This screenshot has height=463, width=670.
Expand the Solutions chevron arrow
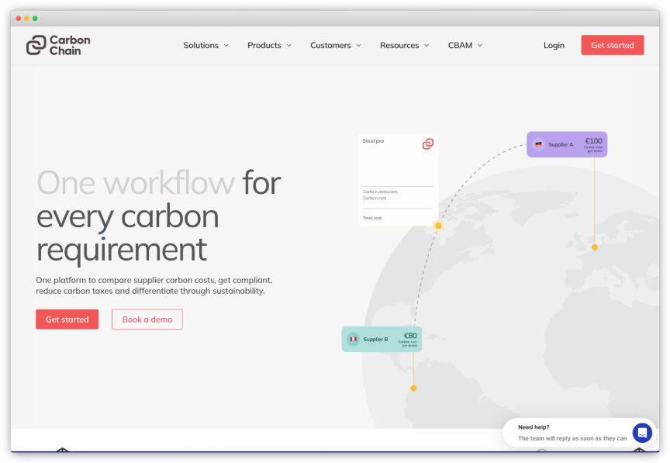click(226, 45)
